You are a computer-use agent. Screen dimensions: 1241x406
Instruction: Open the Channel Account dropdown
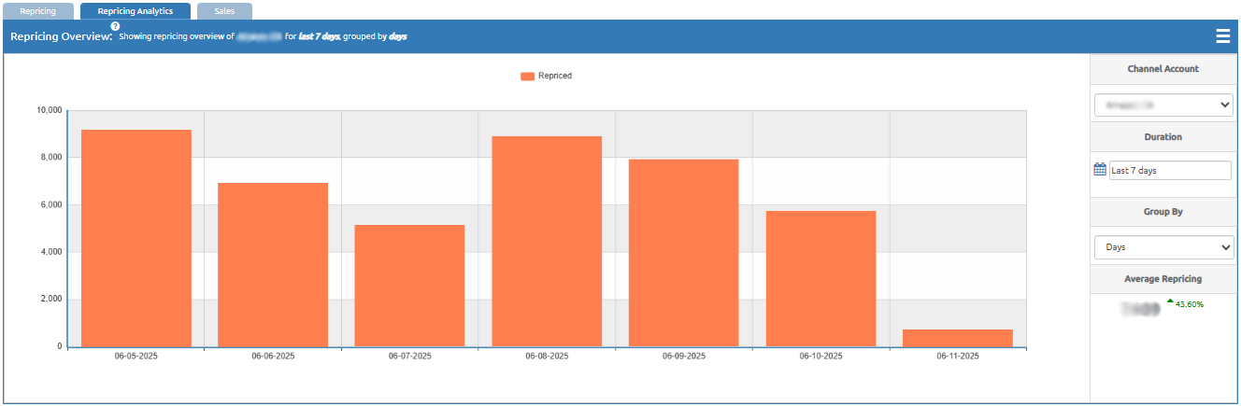point(1163,105)
